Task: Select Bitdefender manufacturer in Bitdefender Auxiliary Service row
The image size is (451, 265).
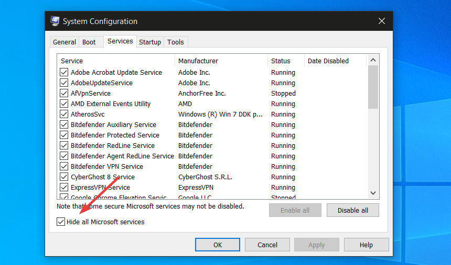Action: (195, 125)
